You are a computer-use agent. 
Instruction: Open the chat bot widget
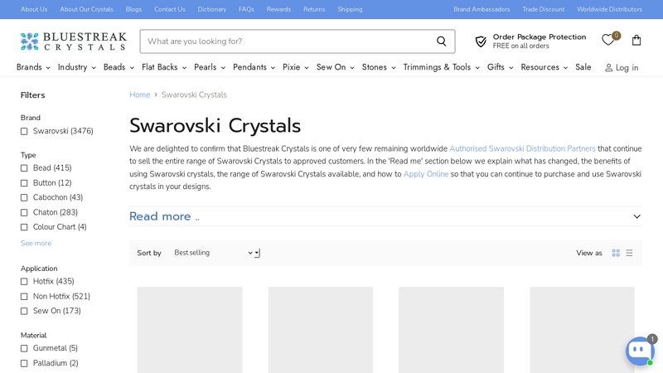pyautogui.click(x=640, y=351)
